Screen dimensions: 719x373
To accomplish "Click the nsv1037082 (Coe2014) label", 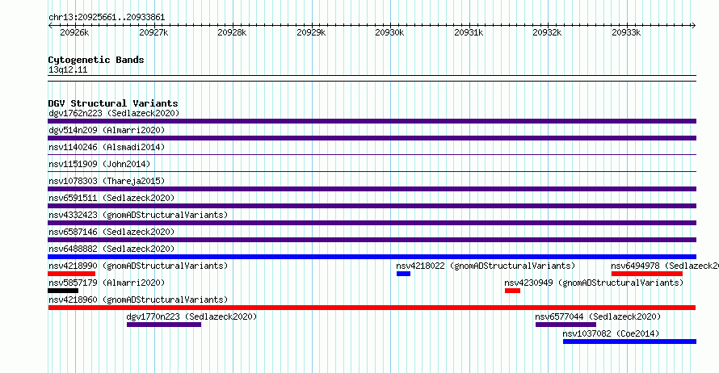I will (x=611, y=333).
